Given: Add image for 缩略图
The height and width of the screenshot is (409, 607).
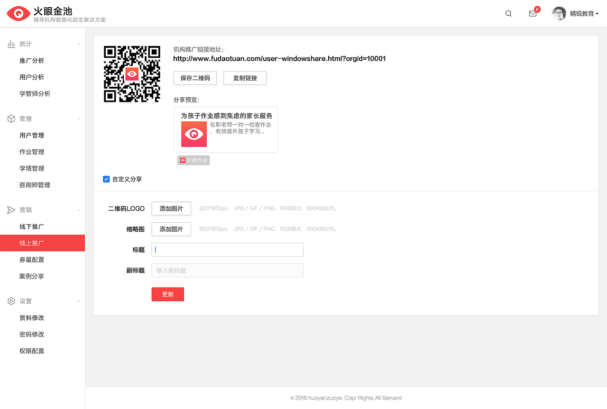Looking at the screenshot, I should pyautogui.click(x=171, y=229).
